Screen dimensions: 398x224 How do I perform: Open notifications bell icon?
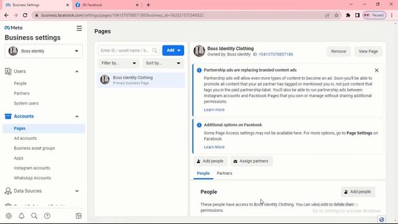coord(22,216)
